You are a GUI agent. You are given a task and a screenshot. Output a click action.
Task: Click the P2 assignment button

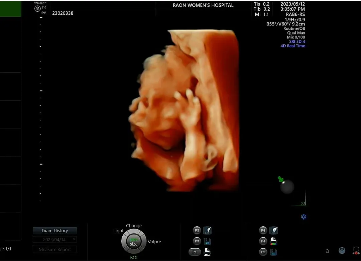[x=263, y=252]
